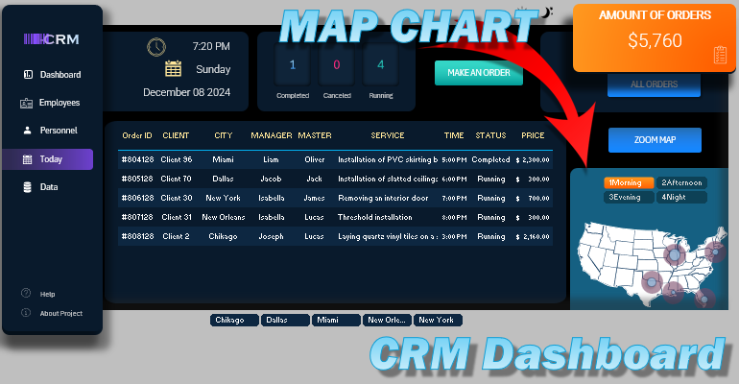Image resolution: width=739 pixels, height=384 pixels.
Task: Click the USA map chart
Action: (652, 264)
